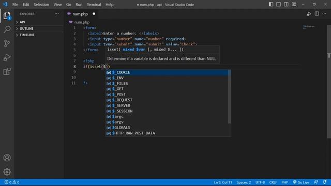Choose $_REQUEST from suggestions
The width and height of the screenshot is (331, 186).
click(x=167, y=100)
